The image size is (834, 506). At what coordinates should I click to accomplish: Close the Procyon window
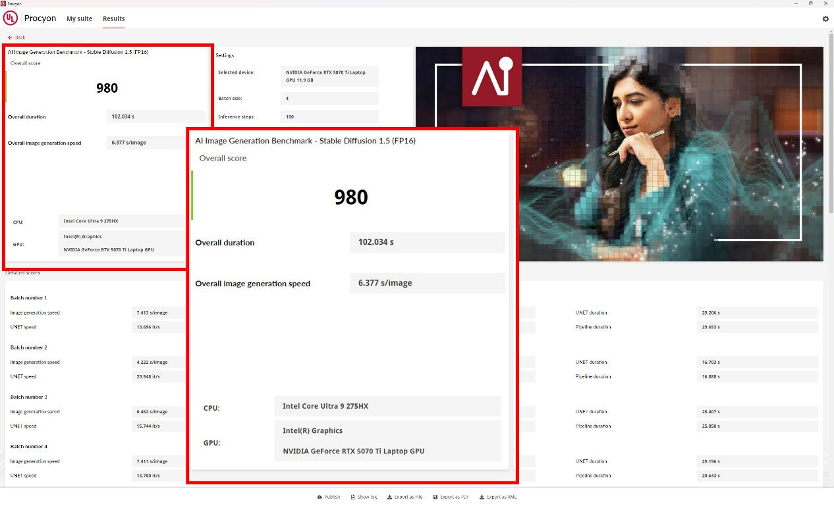coord(826,3)
